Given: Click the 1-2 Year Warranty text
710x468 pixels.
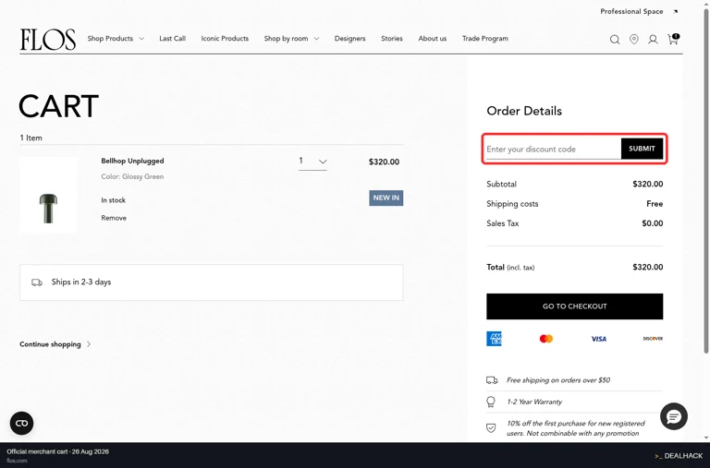Looking at the screenshot, I should tap(534, 402).
